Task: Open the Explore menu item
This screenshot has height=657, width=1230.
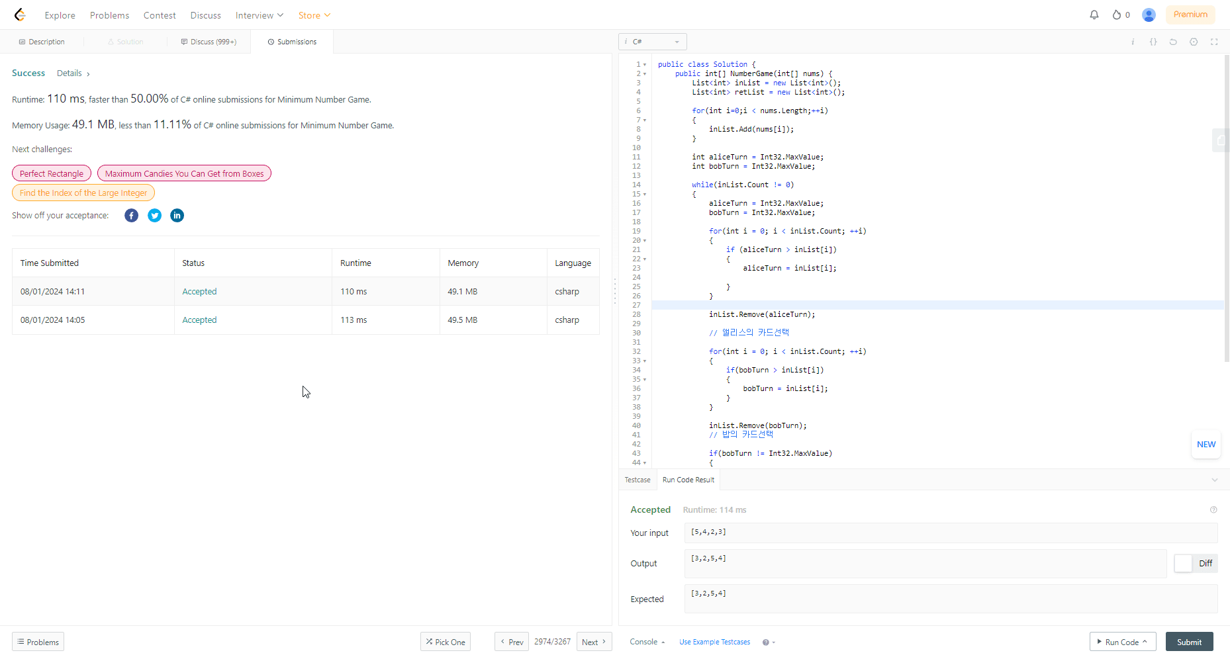Action: pyautogui.click(x=60, y=15)
